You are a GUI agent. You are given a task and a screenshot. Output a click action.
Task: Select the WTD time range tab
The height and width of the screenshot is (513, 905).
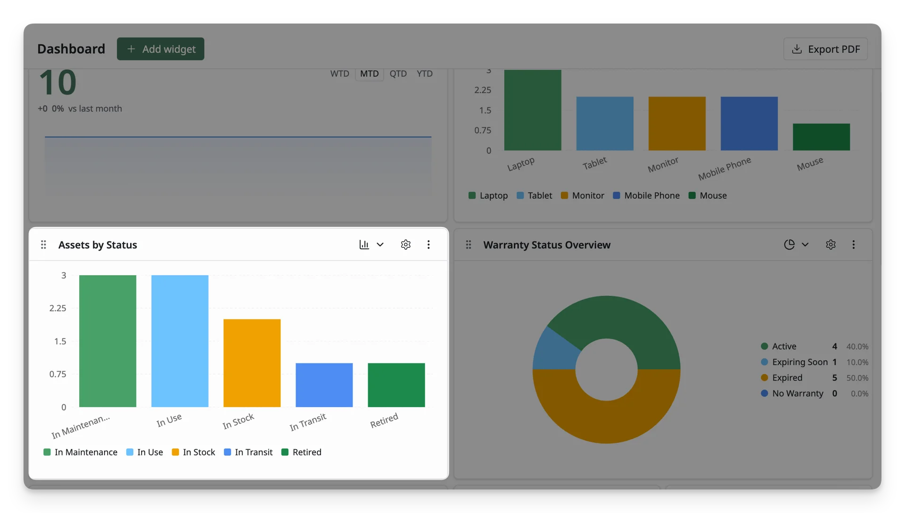(x=339, y=73)
